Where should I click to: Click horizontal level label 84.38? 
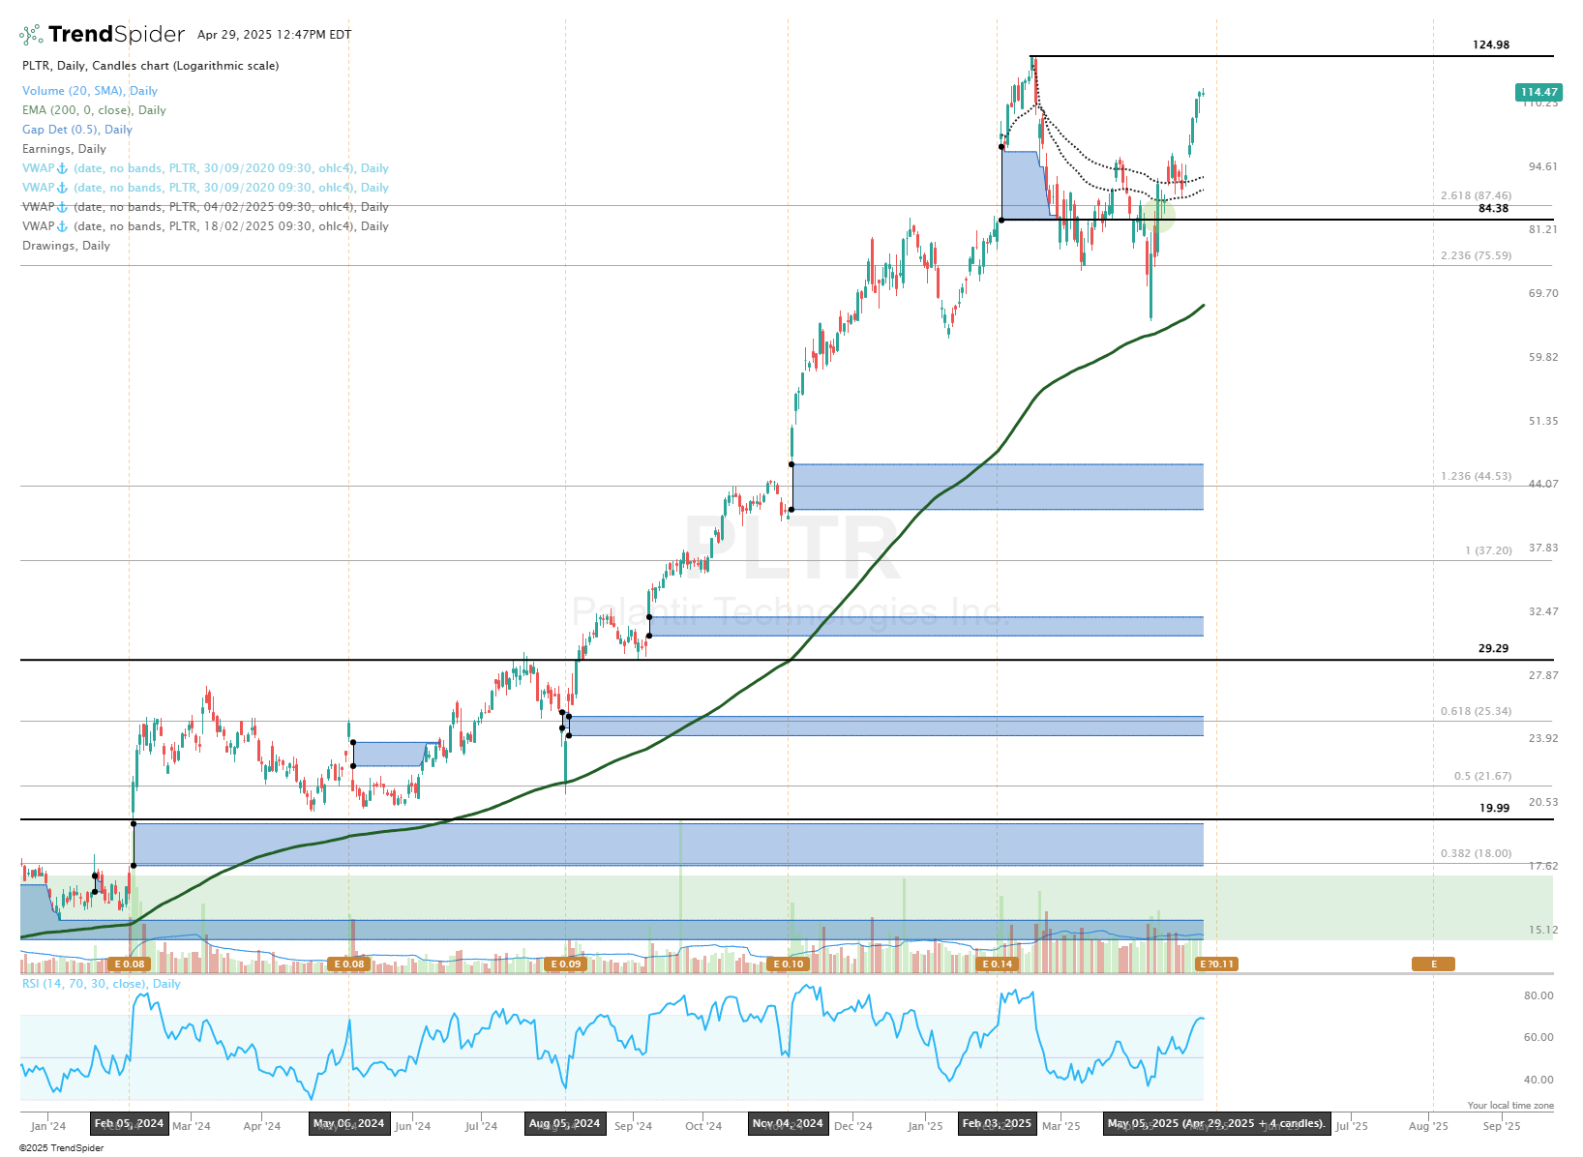tap(1494, 208)
